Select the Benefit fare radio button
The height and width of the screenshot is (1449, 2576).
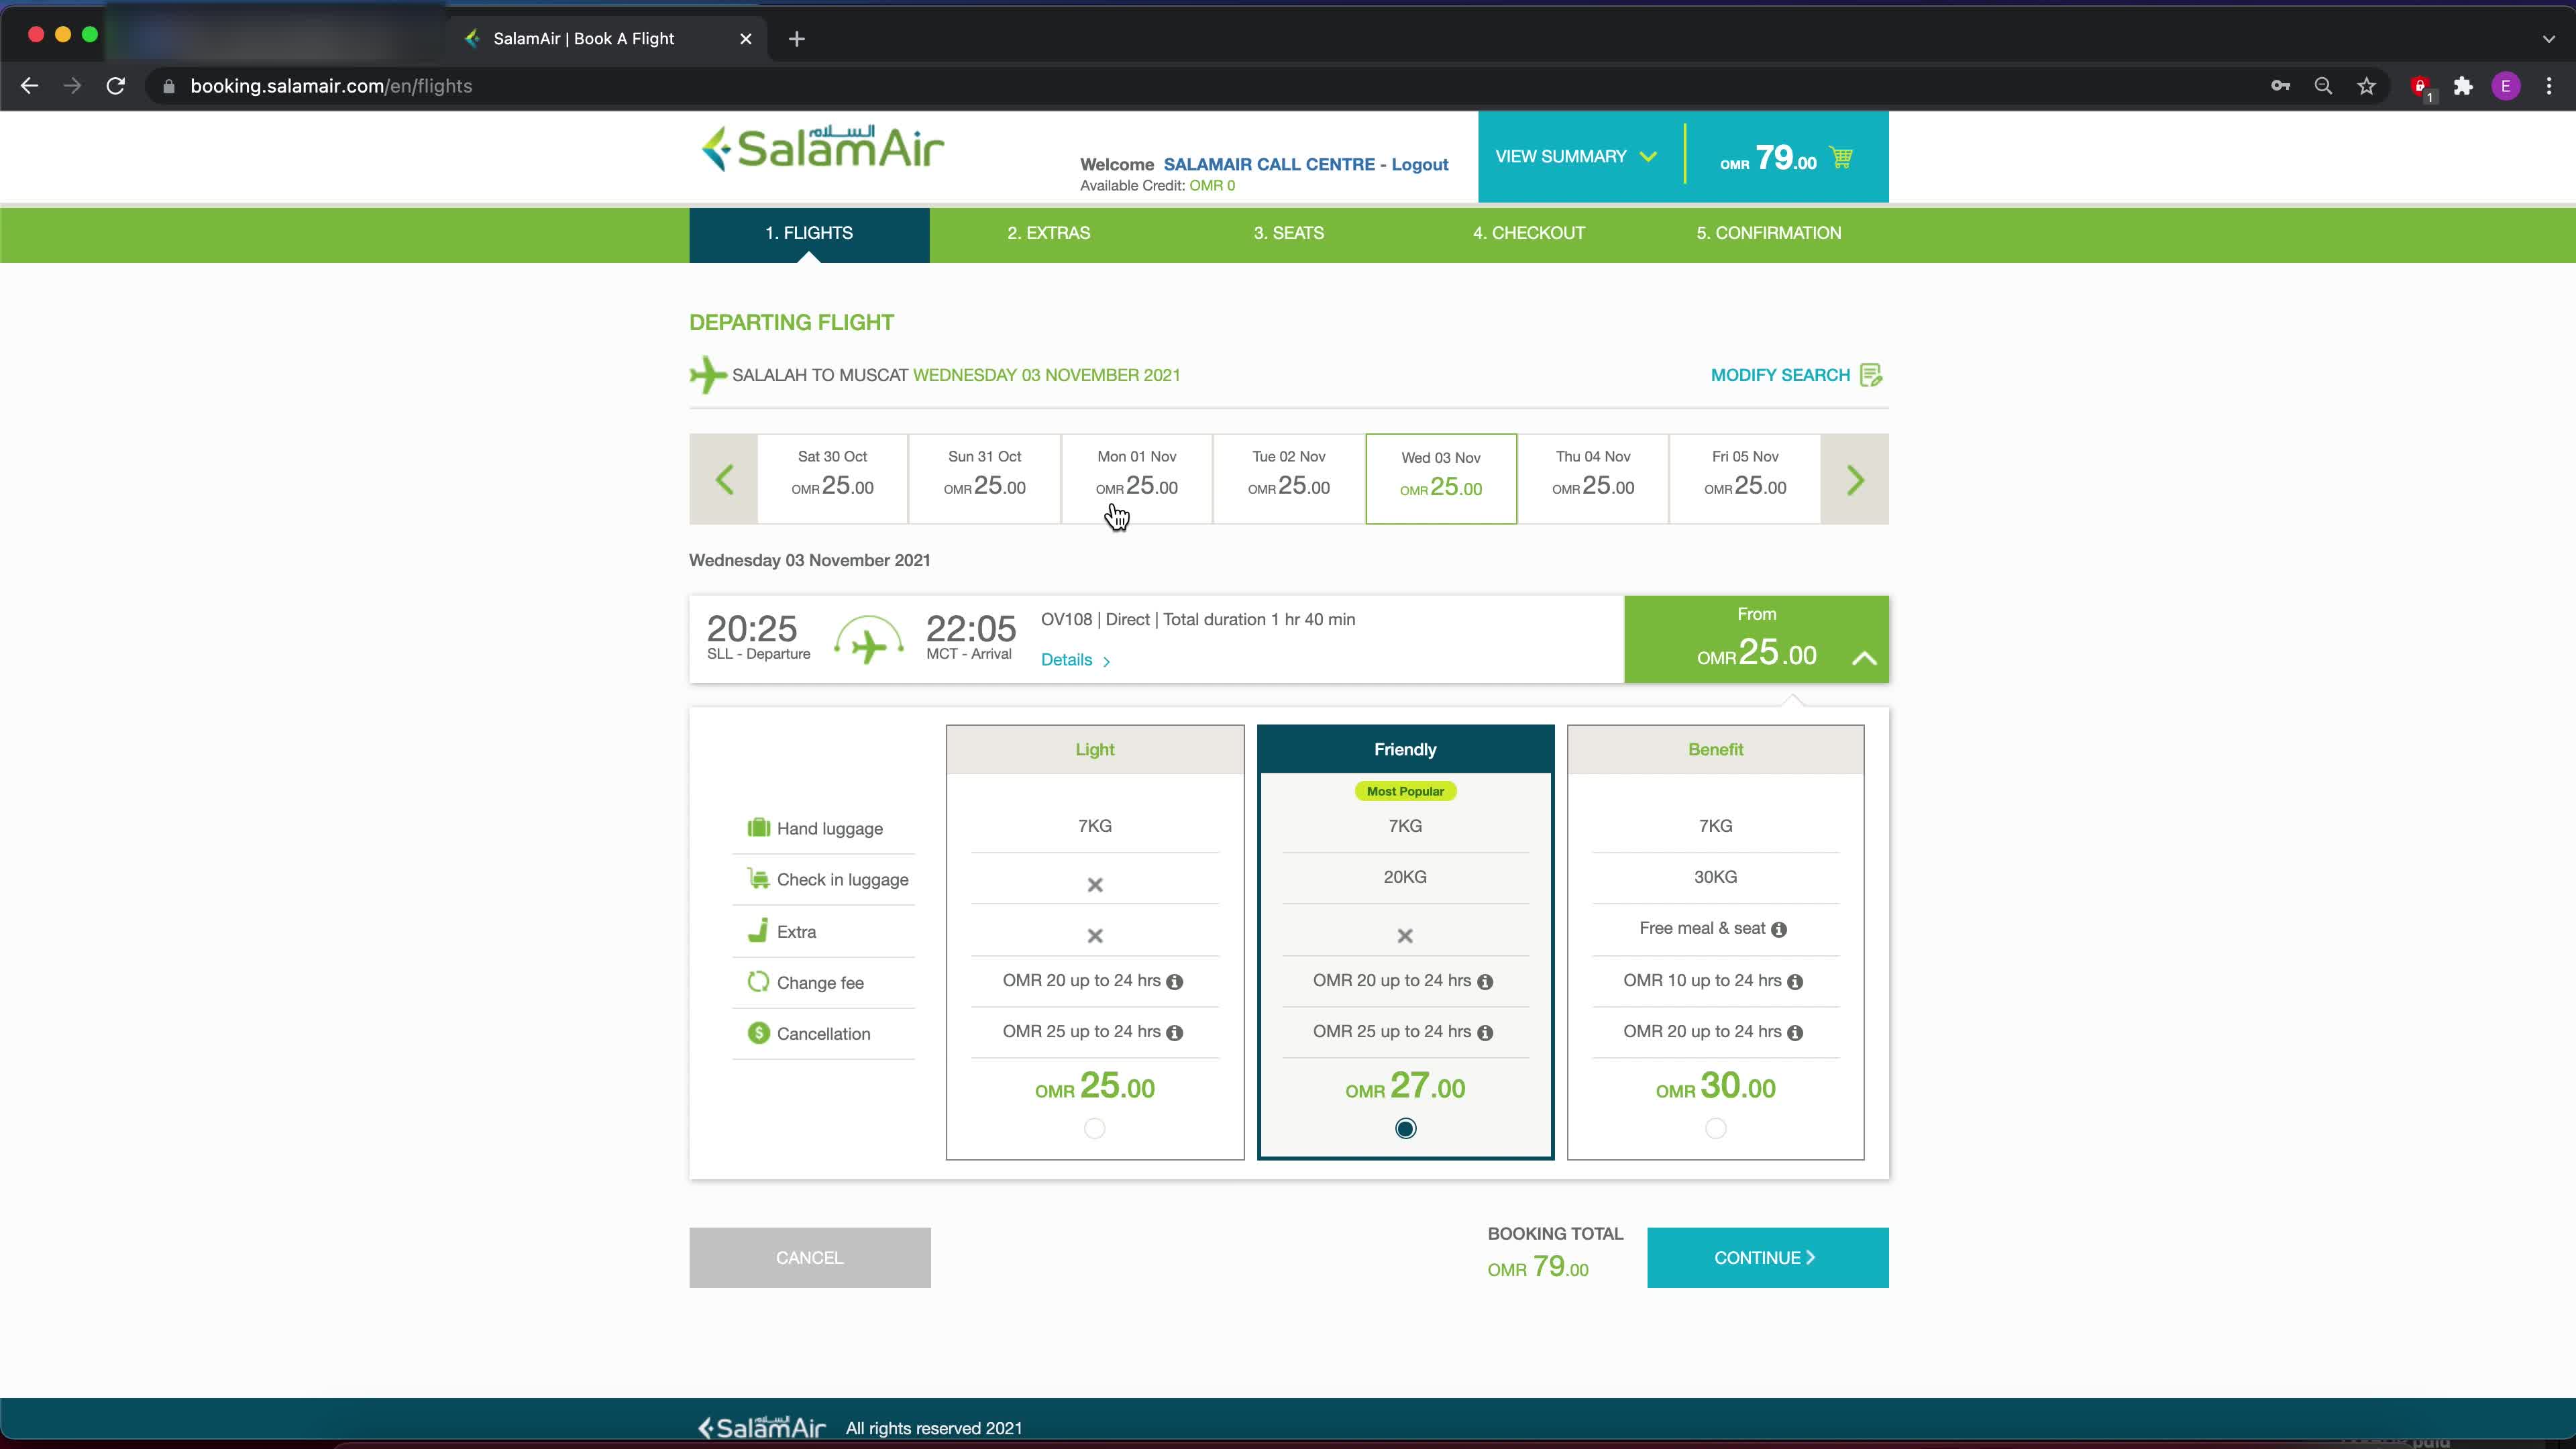coord(1715,1129)
